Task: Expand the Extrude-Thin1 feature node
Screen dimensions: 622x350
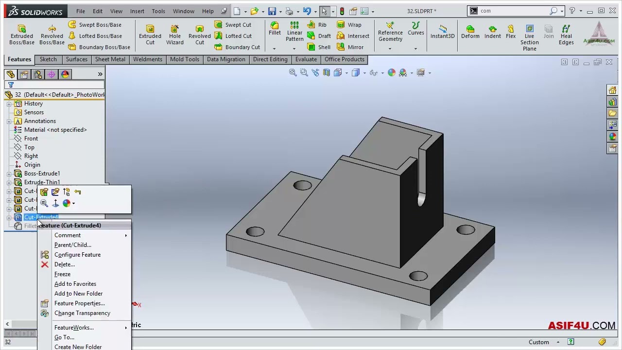Action: point(9,182)
